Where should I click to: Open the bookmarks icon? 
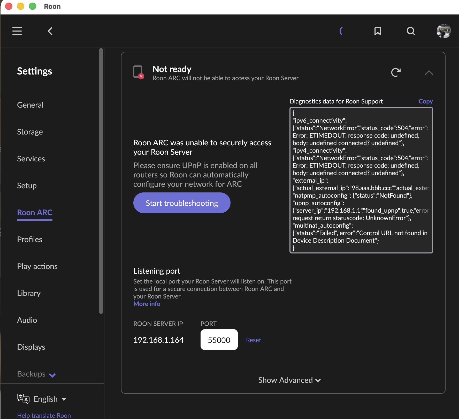click(378, 31)
